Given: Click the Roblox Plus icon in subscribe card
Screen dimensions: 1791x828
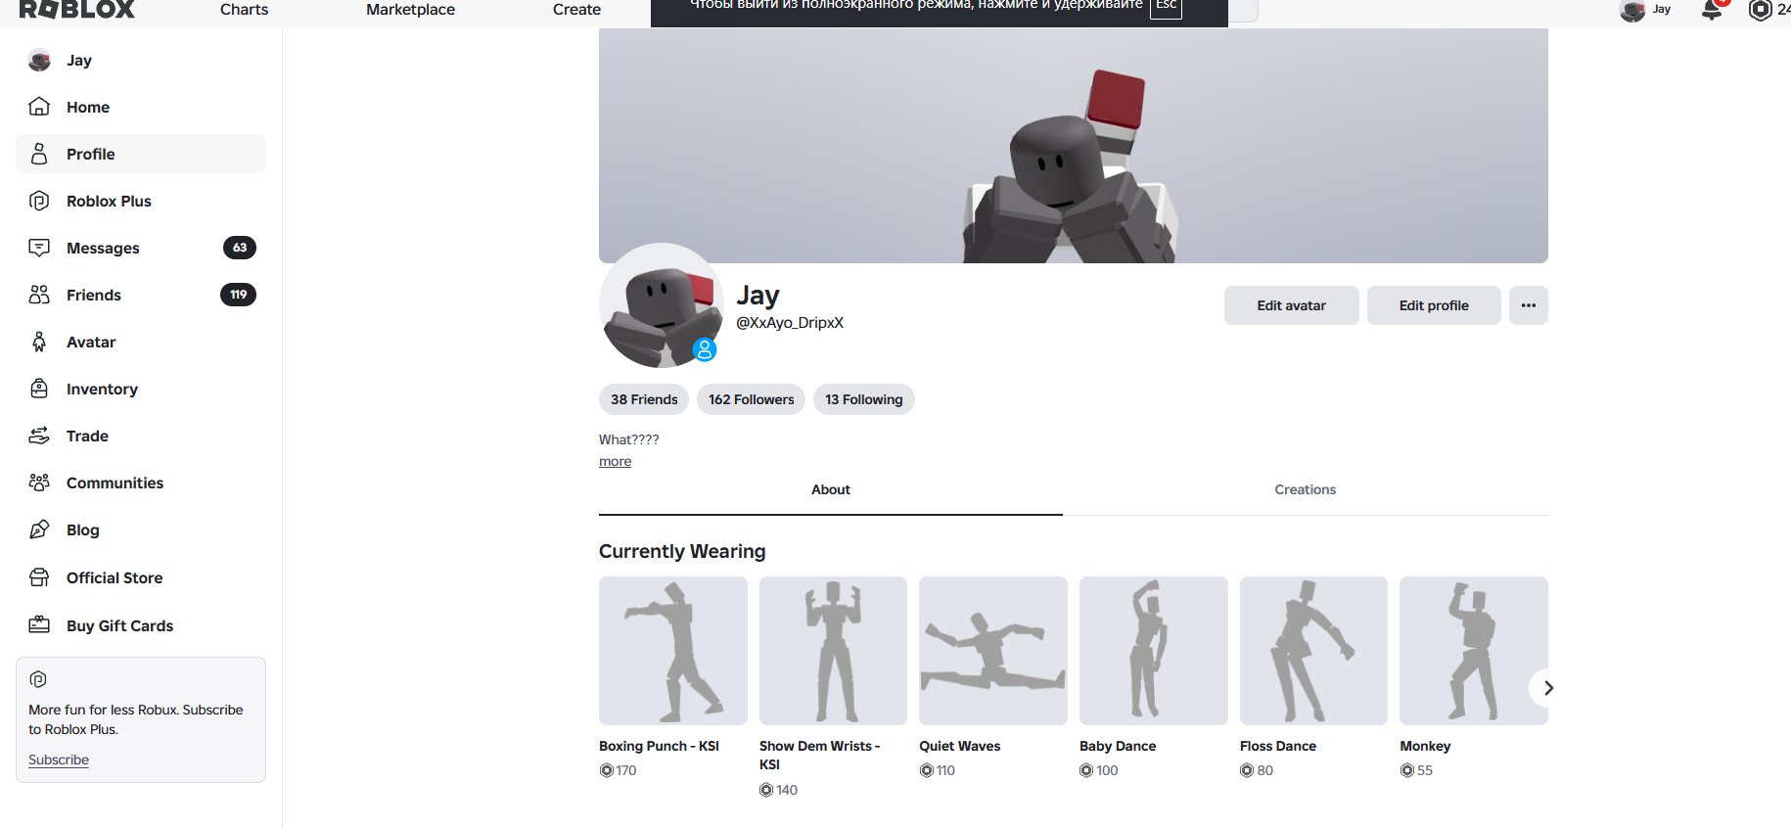Looking at the screenshot, I should click(x=38, y=679).
